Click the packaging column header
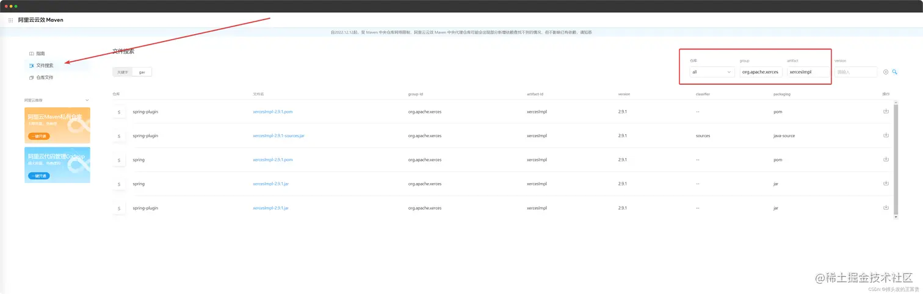Image resolution: width=923 pixels, height=294 pixels. (x=781, y=94)
